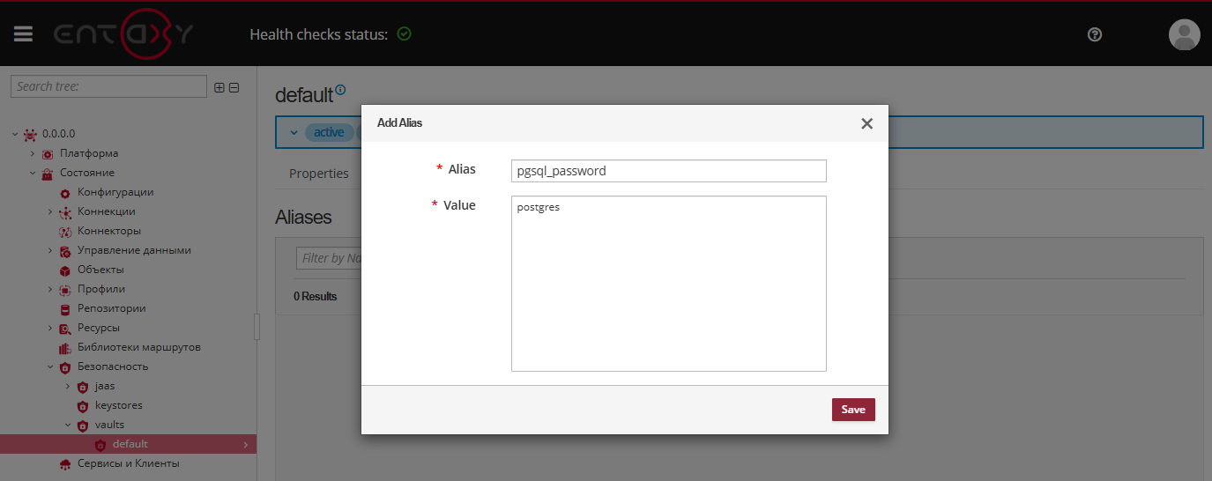The width and height of the screenshot is (1212, 481).
Task: Expand the Платформа tree node
Action: (x=33, y=153)
